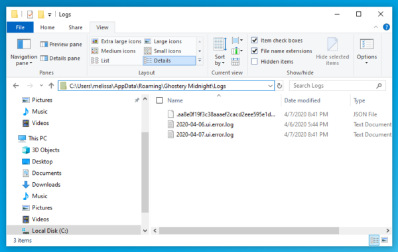Toggle the Preview pane
398x252 pixels.
click(x=61, y=45)
